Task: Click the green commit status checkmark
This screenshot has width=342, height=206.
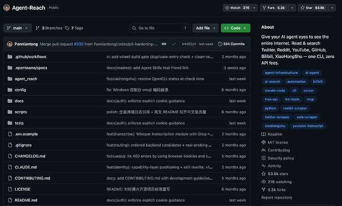Action: point(173,44)
